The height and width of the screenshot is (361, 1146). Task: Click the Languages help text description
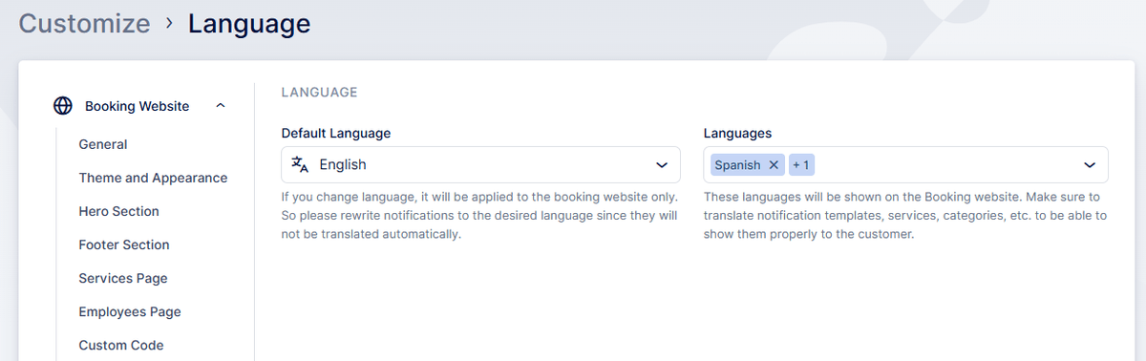tap(905, 215)
